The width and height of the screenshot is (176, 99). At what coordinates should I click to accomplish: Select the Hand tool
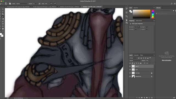coord(3,29)
